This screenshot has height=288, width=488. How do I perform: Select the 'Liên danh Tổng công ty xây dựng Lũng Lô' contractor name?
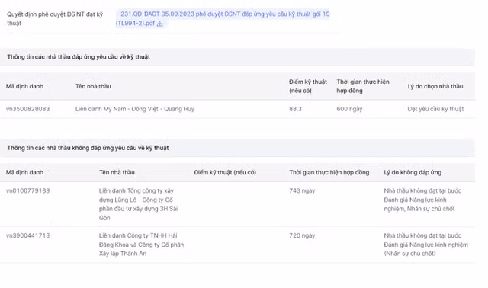point(138,204)
